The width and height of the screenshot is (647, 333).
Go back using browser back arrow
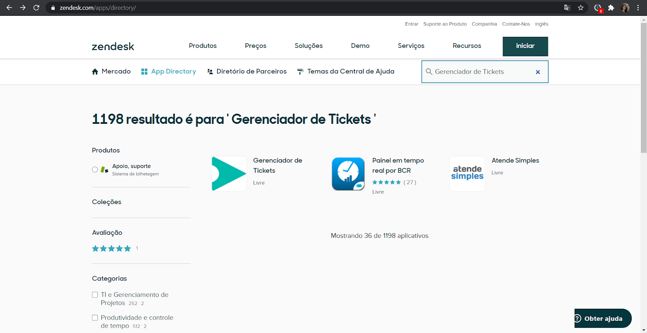(9, 8)
